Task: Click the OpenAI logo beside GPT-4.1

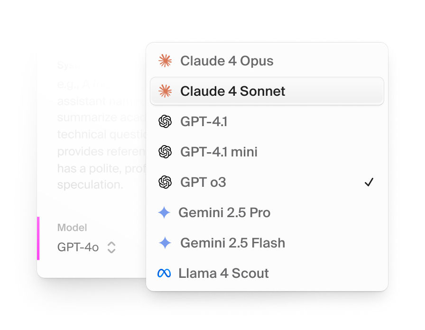Action: [x=165, y=122]
